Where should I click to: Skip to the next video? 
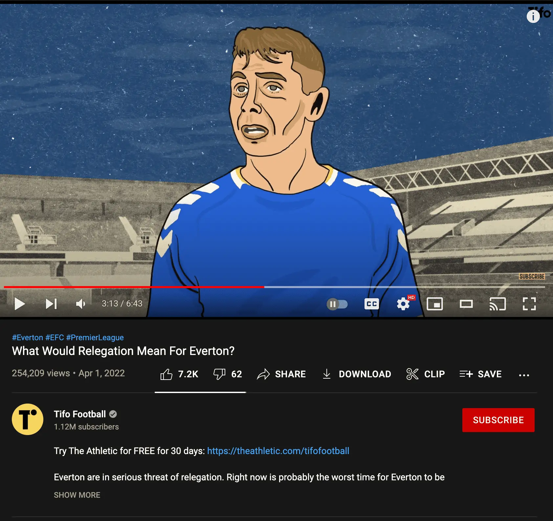[51, 304]
